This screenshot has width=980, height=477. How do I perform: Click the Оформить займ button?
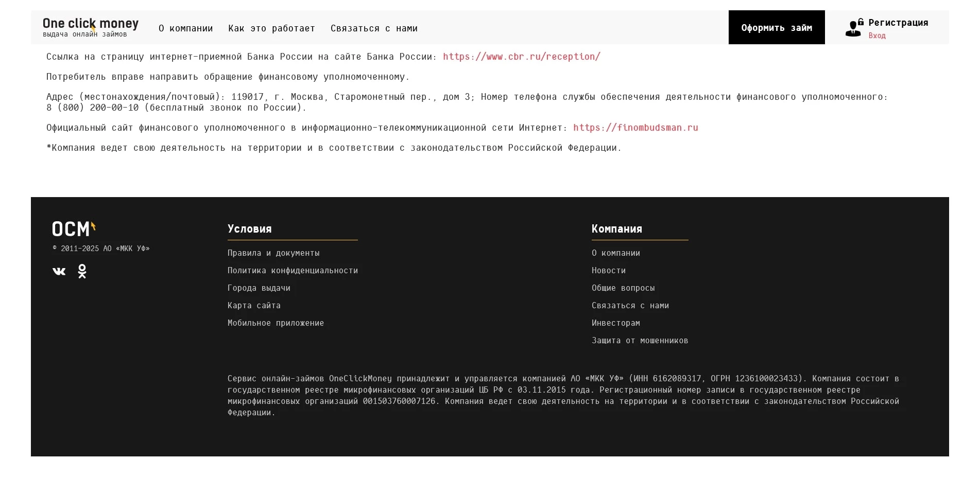pos(776,27)
